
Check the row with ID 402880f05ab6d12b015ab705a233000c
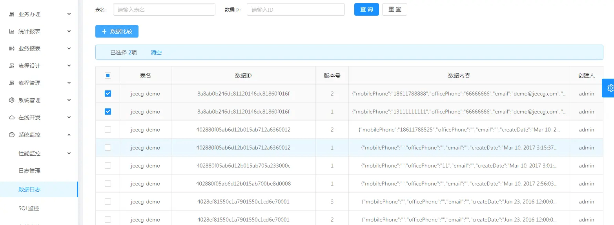[x=108, y=166]
